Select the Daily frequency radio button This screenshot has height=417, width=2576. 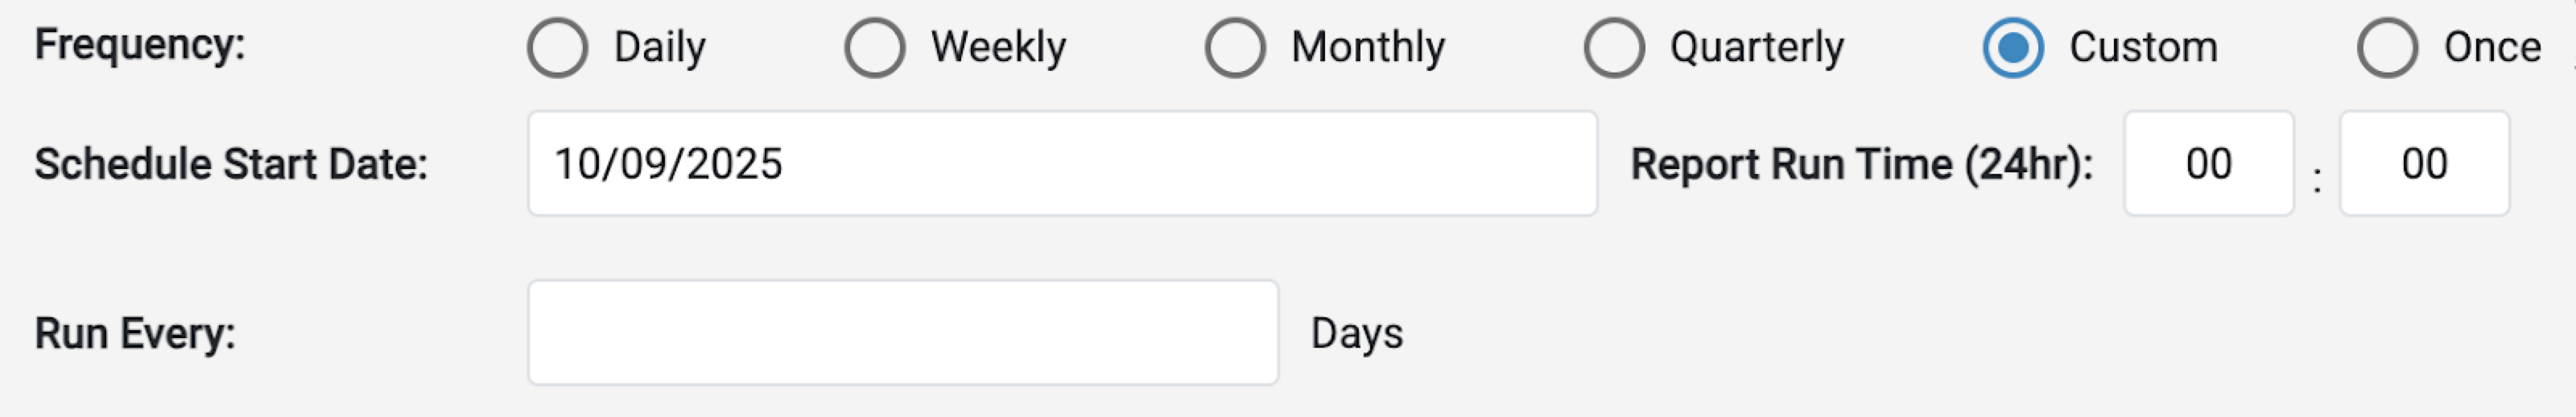tap(557, 47)
